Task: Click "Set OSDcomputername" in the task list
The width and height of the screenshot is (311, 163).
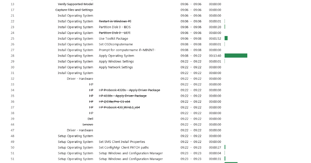Action: (116, 44)
